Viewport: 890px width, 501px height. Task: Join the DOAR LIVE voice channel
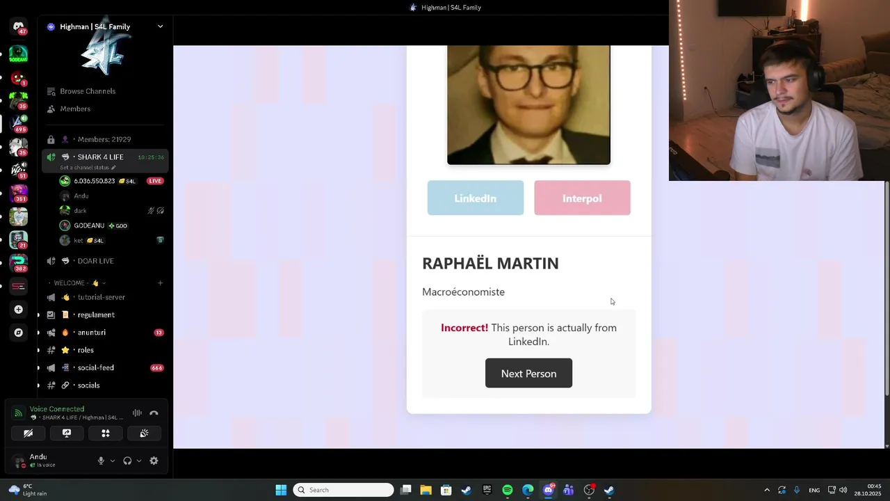pos(104,261)
